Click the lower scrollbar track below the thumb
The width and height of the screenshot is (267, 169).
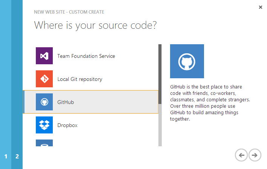click(x=160, y=125)
